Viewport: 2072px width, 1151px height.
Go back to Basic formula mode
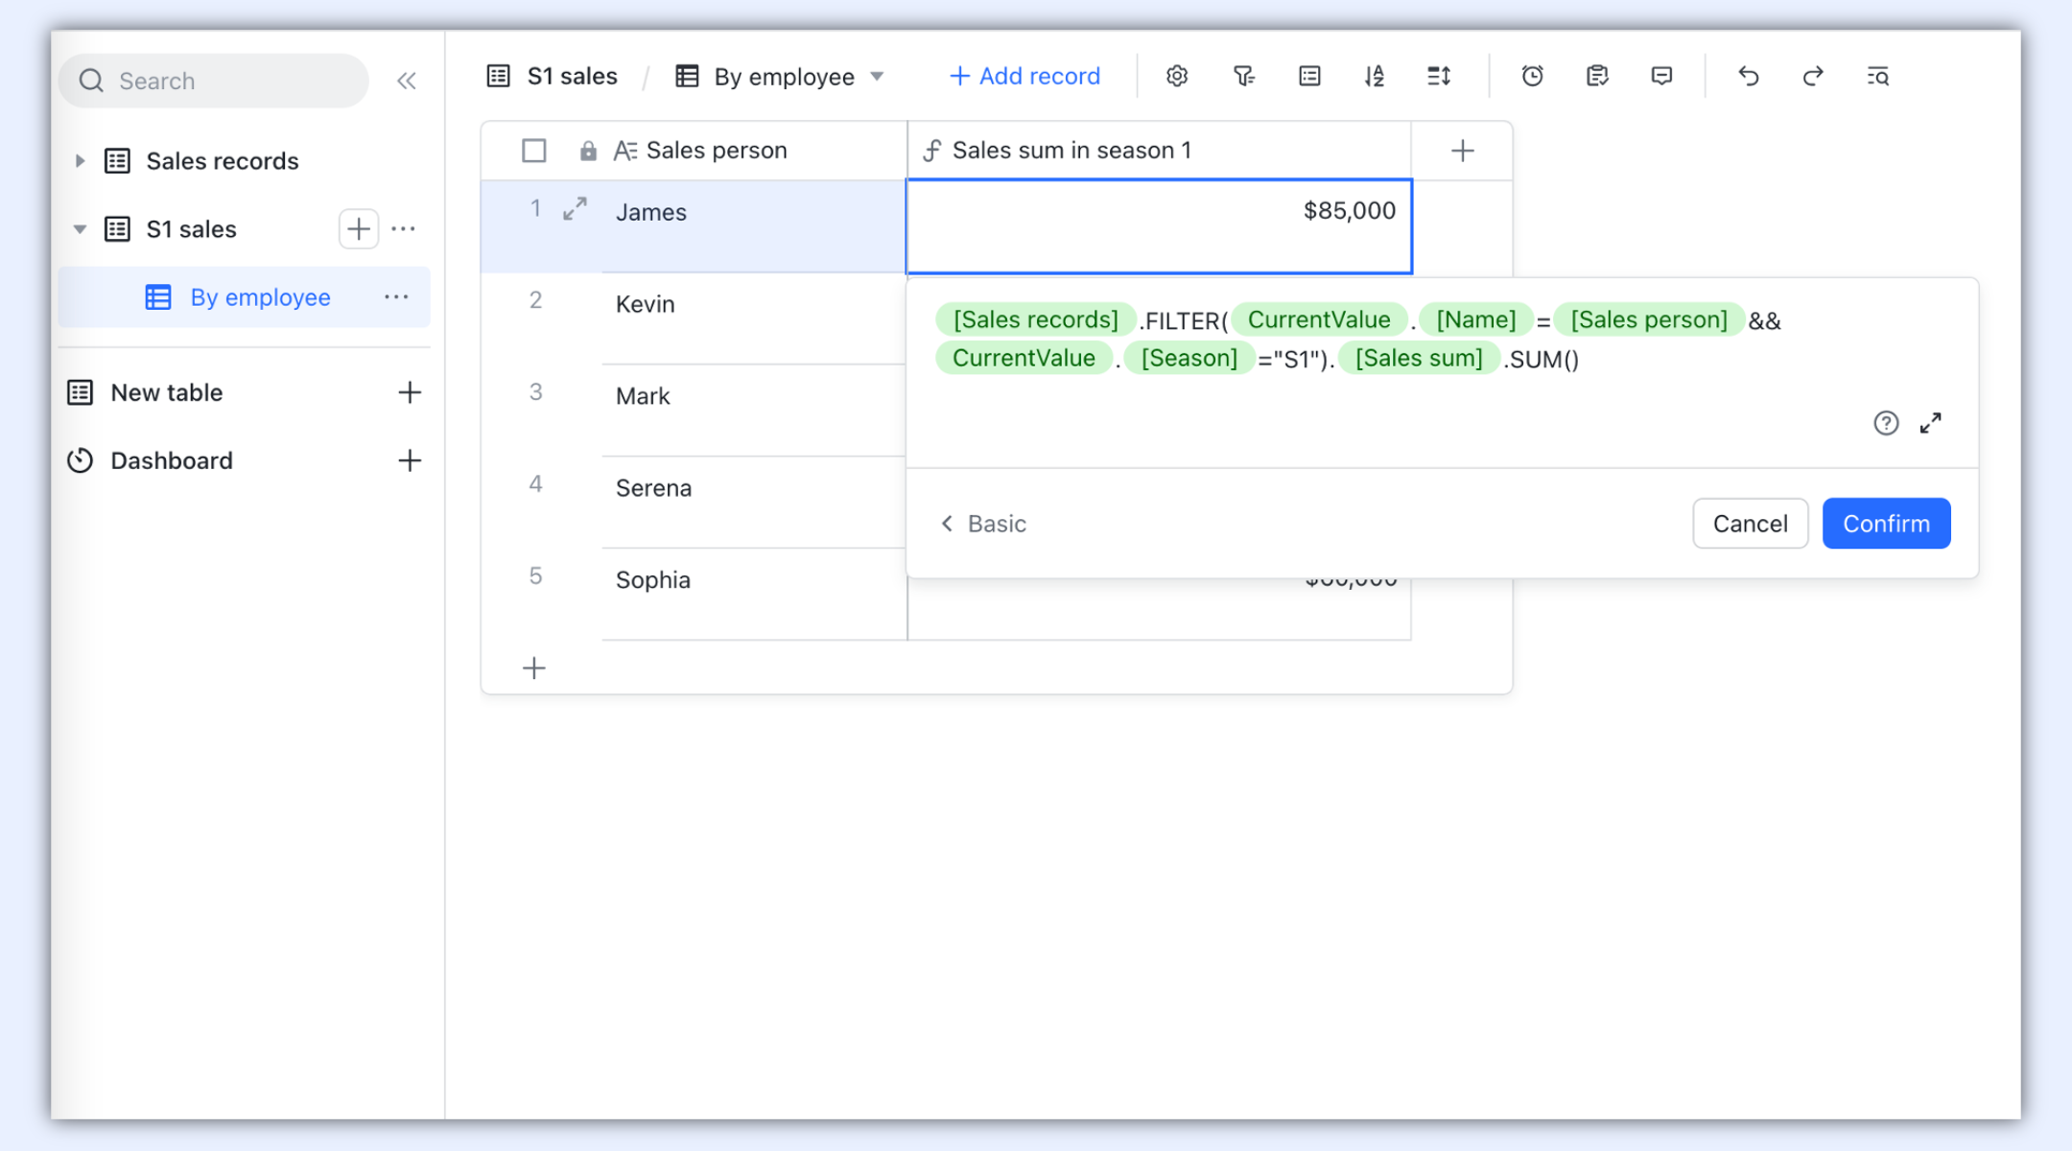tap(983, 524)
